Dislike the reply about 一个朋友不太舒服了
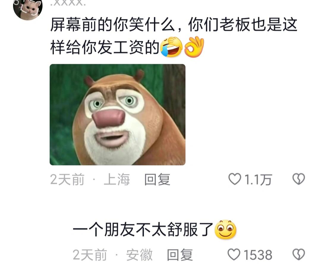The width and height of the screenshot is (321, 273). click(x=299, y=254)
